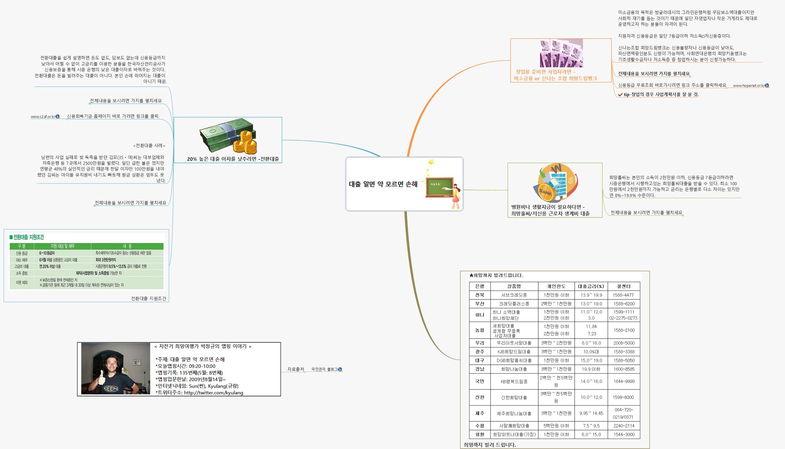This screenshot has height=449, width=785.
Task: Click the green cash and coins image
Action: point(228,136)
